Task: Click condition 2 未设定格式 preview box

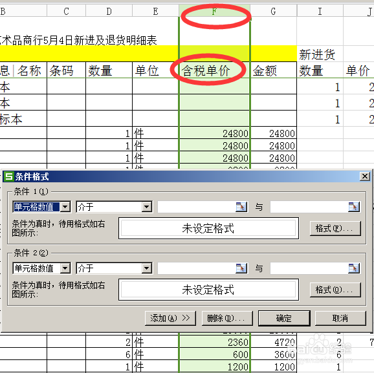Action: point(208,290)
